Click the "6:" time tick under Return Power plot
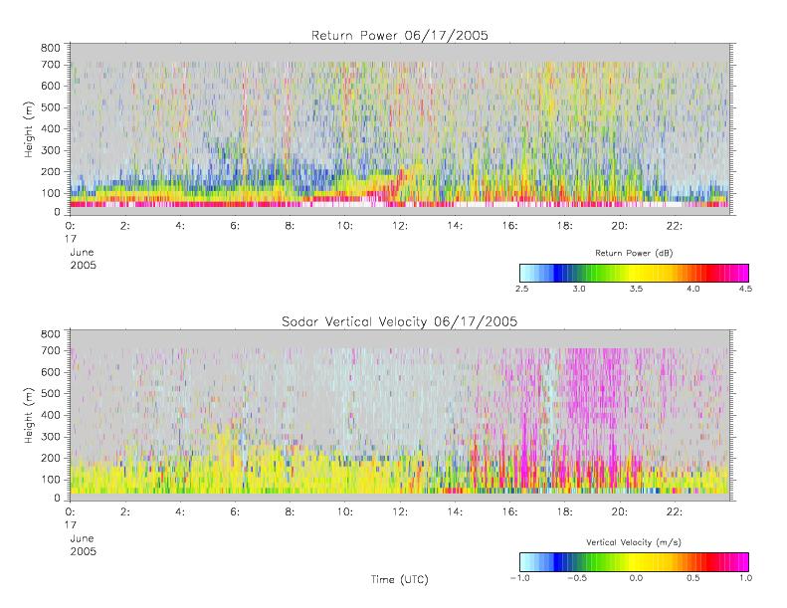This screenshot has height=608, width=787. [x=235, y=226]
